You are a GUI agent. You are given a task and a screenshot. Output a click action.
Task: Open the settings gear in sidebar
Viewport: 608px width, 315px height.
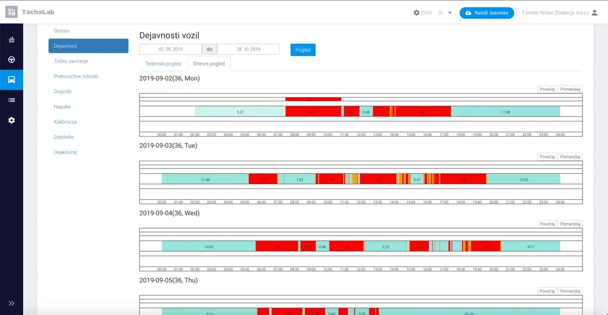11,120
